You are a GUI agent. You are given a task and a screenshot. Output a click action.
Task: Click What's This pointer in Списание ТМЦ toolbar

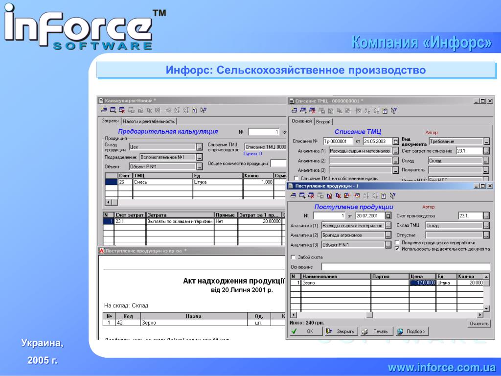pos(394,111)
